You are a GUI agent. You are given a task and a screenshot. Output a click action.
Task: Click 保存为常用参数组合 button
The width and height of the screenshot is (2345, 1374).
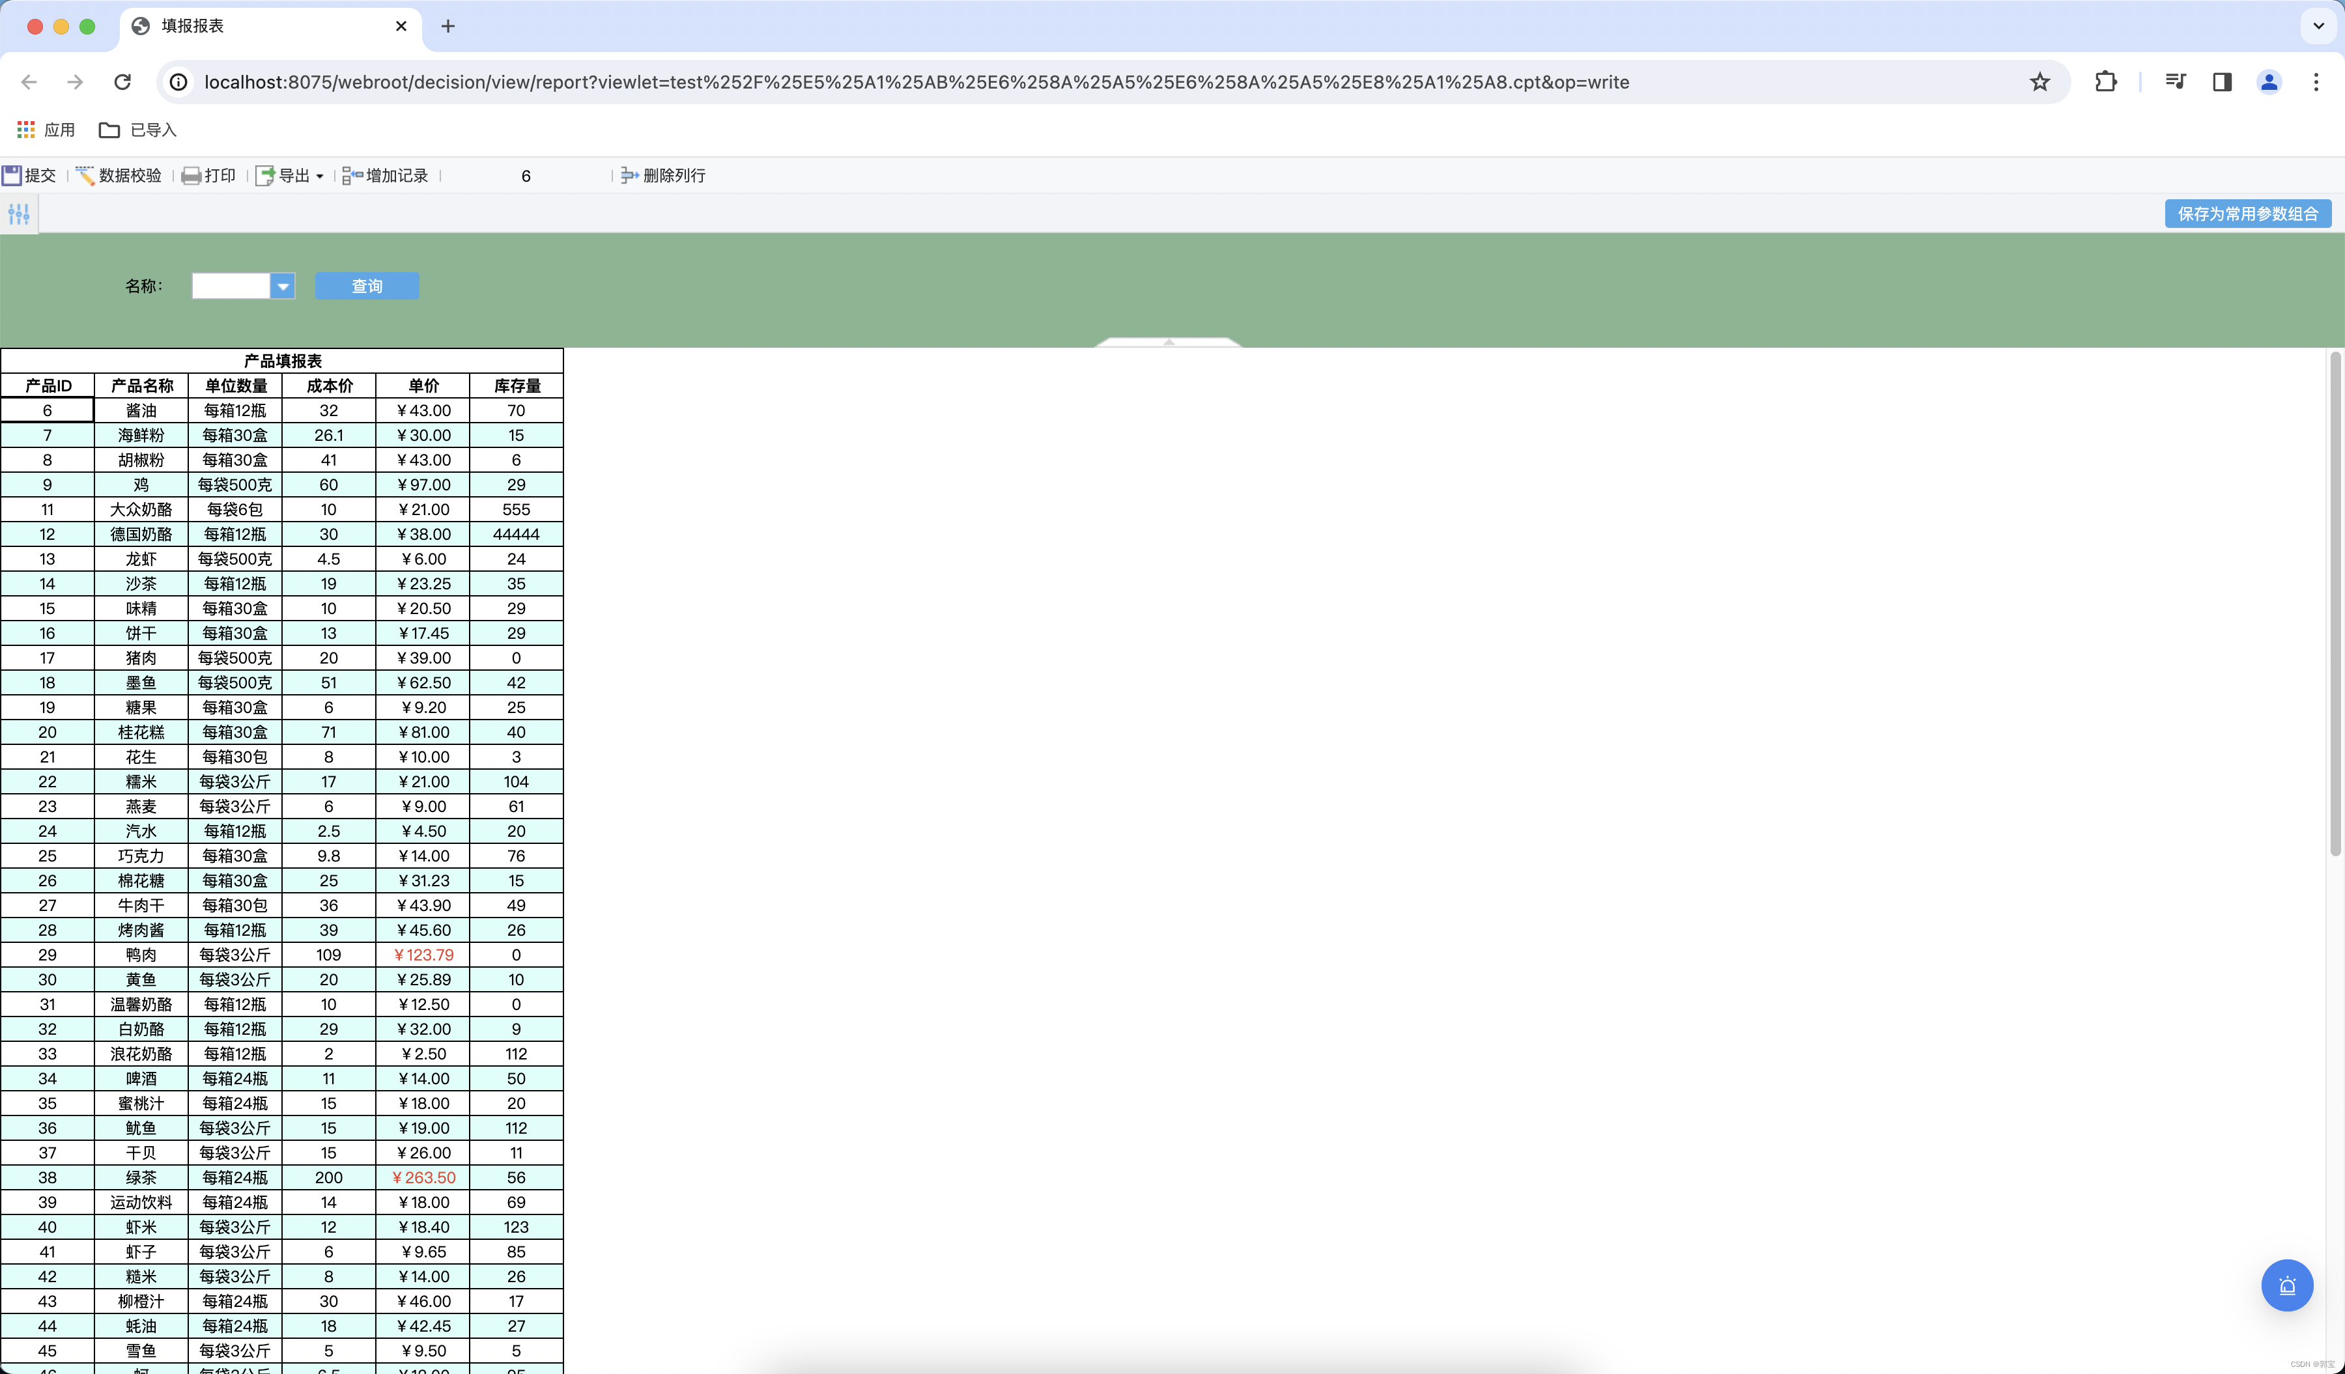(2247, 213)
